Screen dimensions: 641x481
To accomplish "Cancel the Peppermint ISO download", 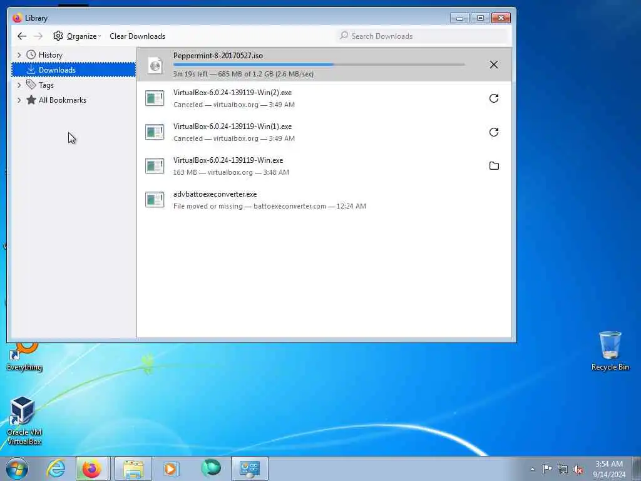I will 494,65.
